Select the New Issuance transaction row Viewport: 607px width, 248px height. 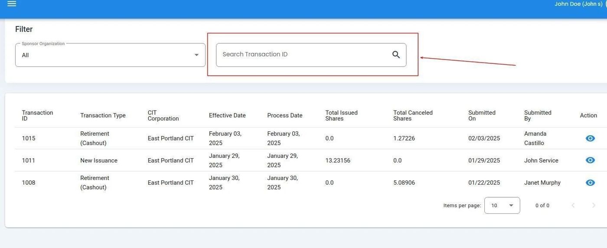99,160
